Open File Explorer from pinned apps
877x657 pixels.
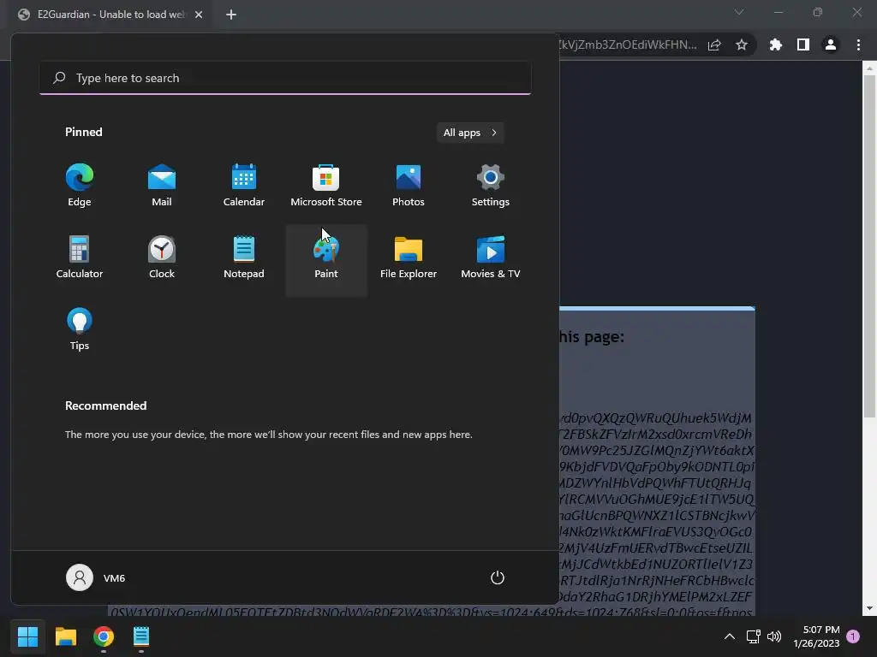click(x=409, y=258)
